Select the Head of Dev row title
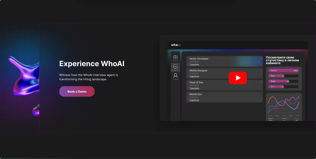316x159 pixels. [196, 82]
